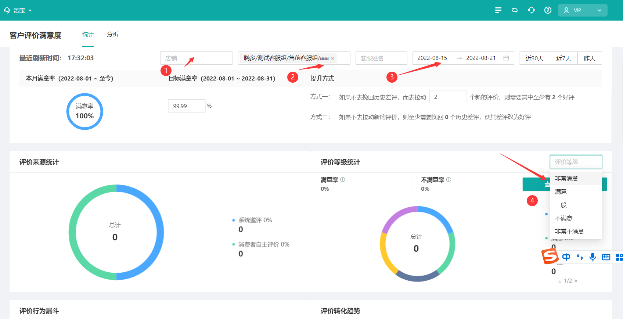Open the list menu icon in header
The width and height of the screenshot is (623, 319).
(x=498, y=10)
